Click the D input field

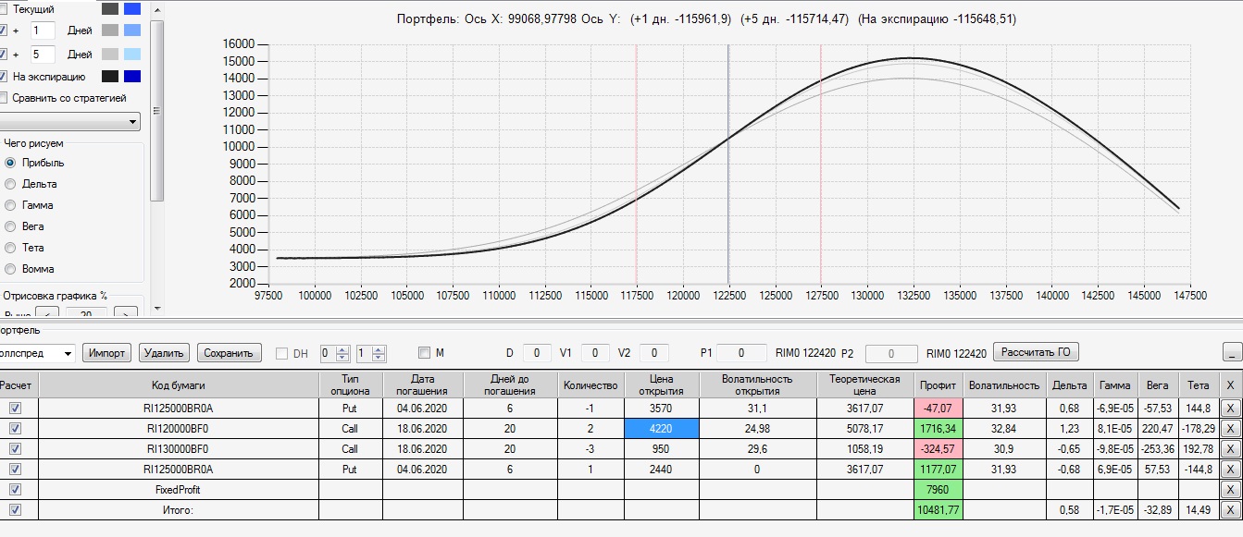tap(537, 352)
